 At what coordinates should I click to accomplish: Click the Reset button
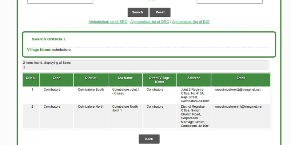click(160, 12)
